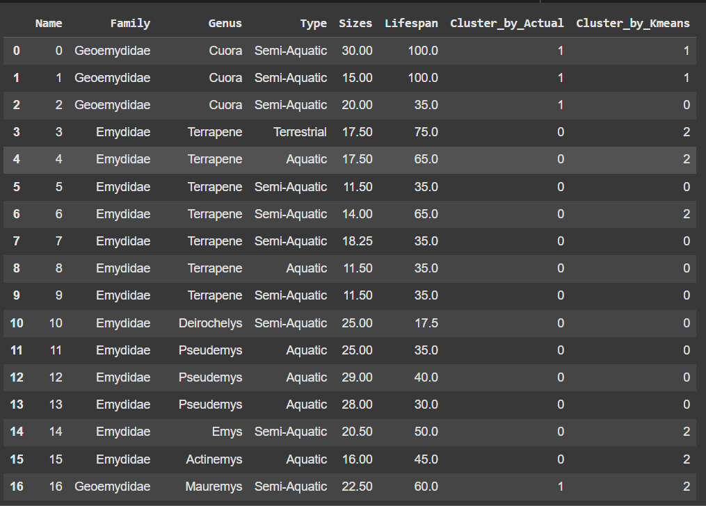Select the Mauremys genus cell
Viewport: 706px width, 506px height.
coord(214,487)
